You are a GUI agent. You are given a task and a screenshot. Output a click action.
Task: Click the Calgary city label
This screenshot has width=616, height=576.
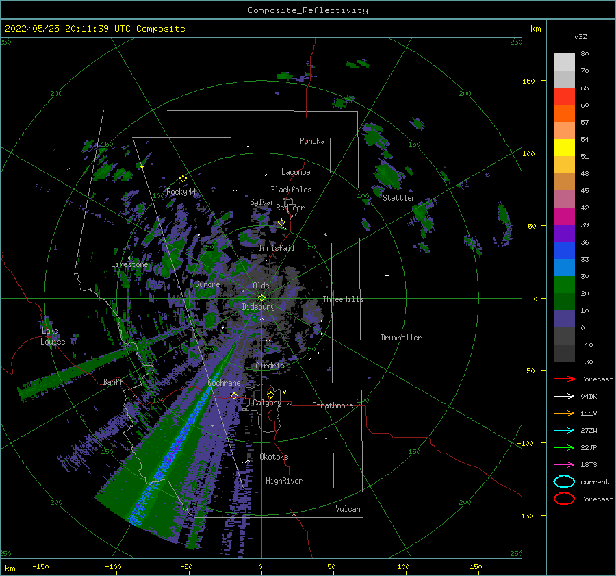coord(267,403)
